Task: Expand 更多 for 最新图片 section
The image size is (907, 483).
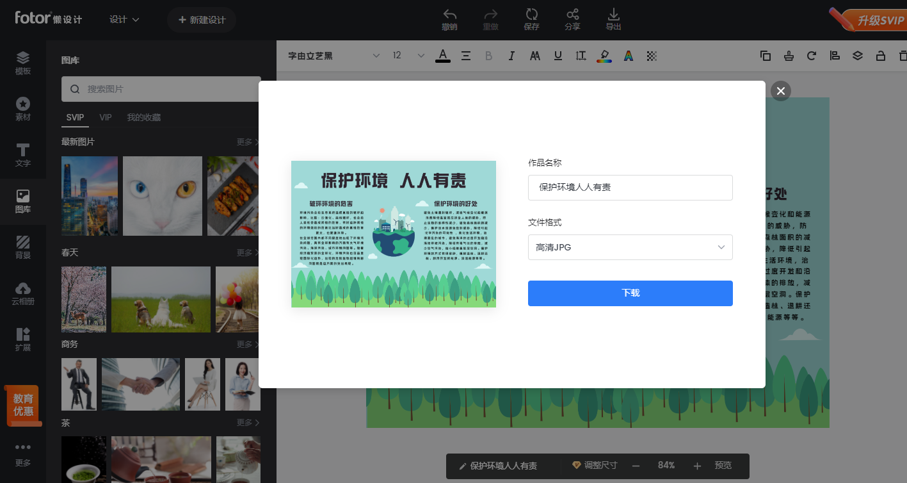Action: pos(248,142)
